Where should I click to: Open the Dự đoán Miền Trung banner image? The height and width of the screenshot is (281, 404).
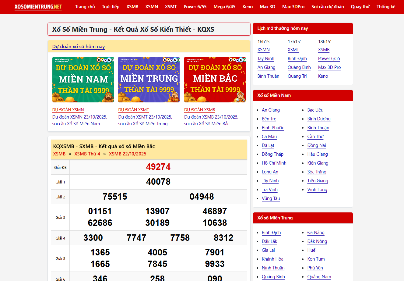tap(149, 80)
